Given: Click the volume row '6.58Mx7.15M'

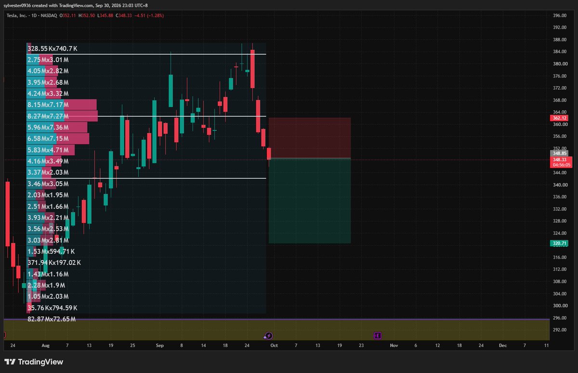Looking at the screenshot, I should (x=48, y=139).
